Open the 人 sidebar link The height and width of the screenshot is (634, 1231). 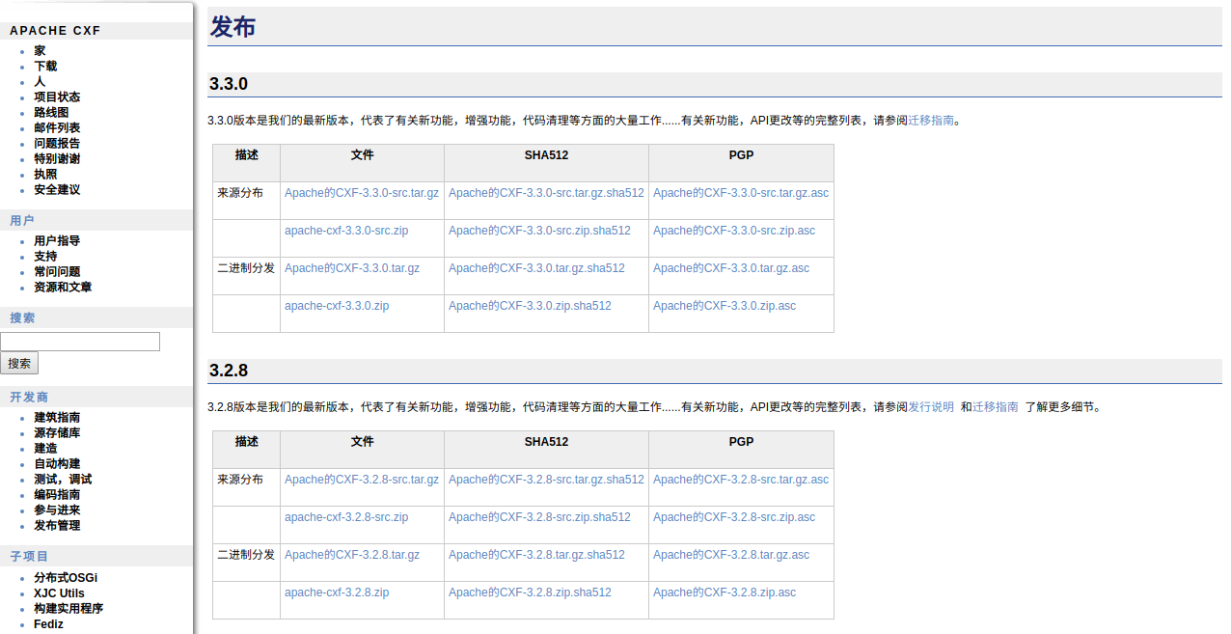click(x=40, y=82)
